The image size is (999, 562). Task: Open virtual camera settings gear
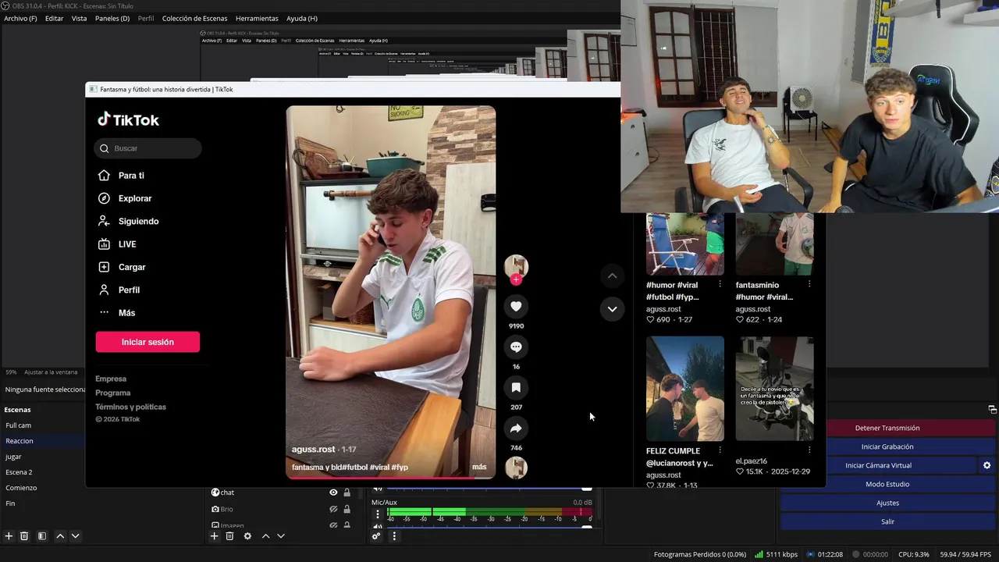pyautogui.click(x=987, y=465)
